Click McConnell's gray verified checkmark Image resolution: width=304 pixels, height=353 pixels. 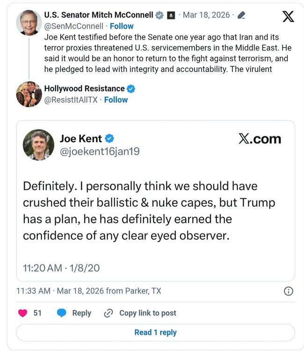tap(159, 15)
